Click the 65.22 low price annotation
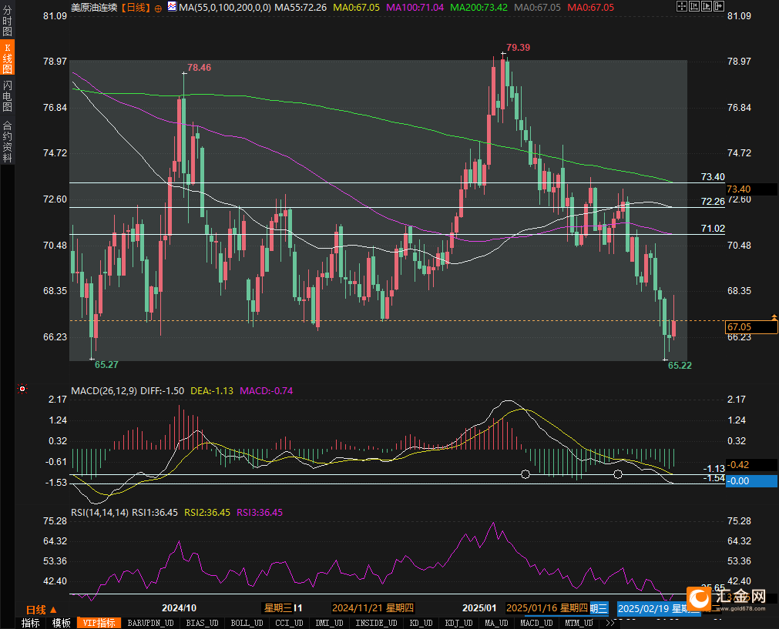779x629 pixels. (x=680, y=366)
